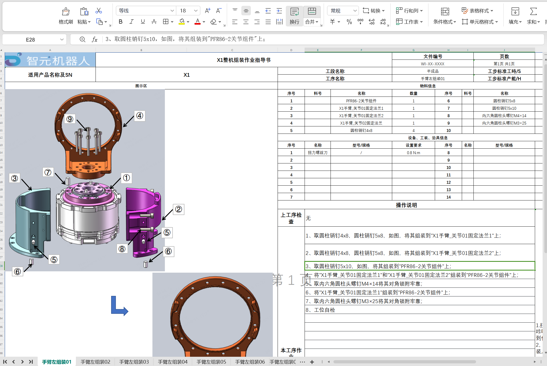Click Merge cells (合并) button
547x366 pixels.
(x=312, y=16)
